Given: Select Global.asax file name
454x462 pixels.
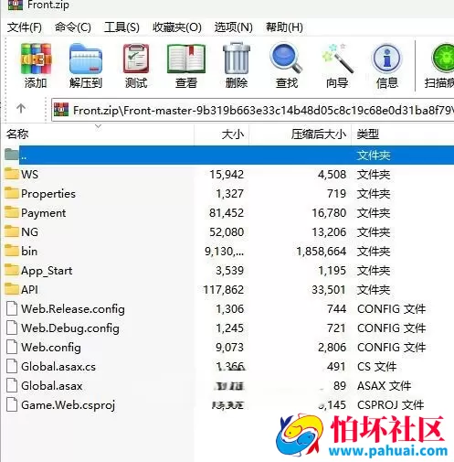Looking at the screenshot, I should 52,386.
